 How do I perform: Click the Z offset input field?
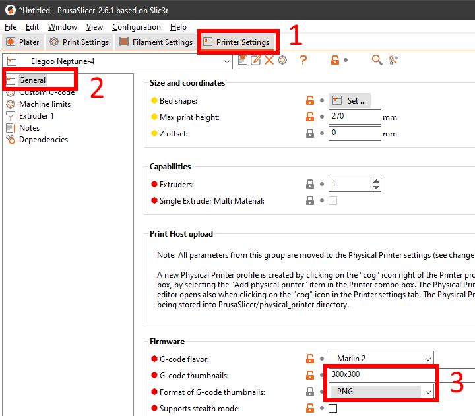[x=354, y=133]
